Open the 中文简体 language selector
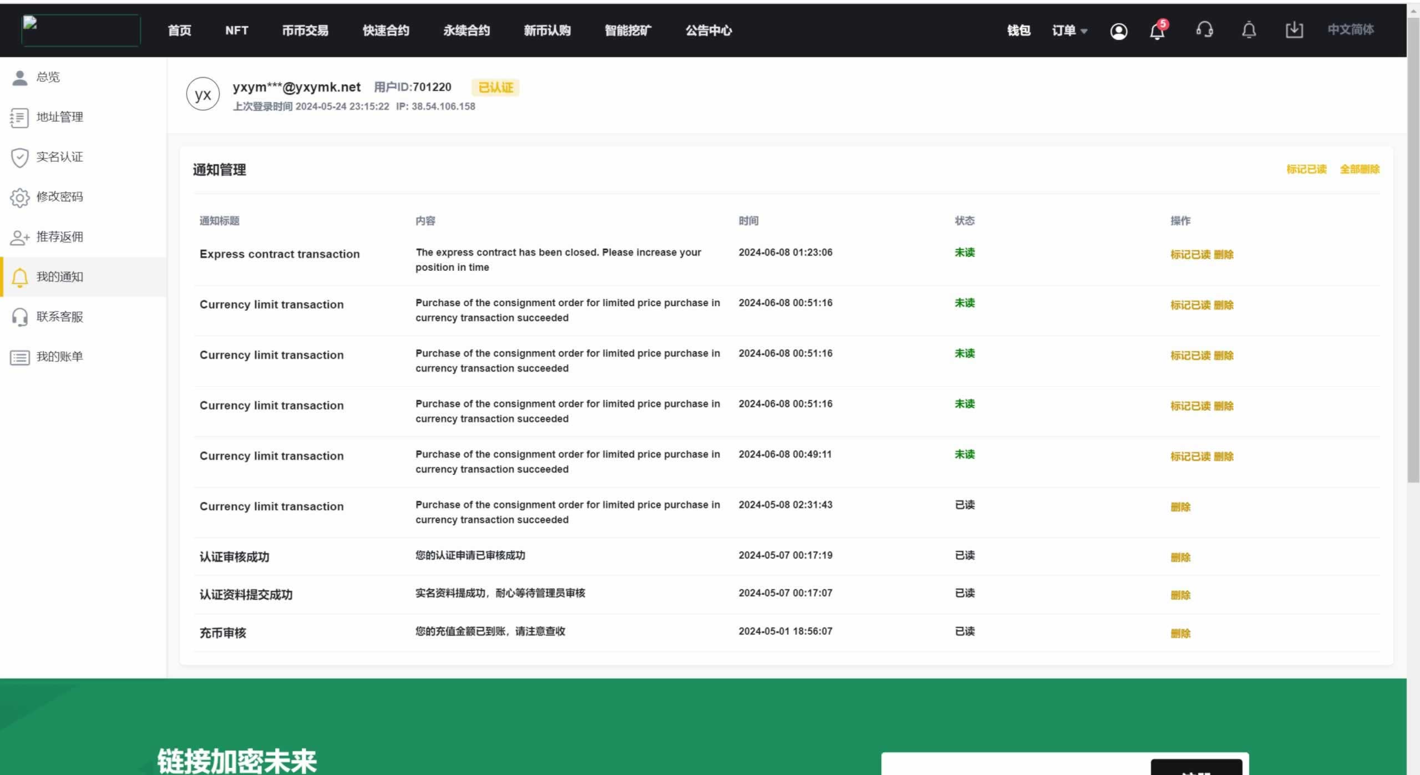Image resolution: width=1420 pixels, height=775 pixels. click(1350, 30)
